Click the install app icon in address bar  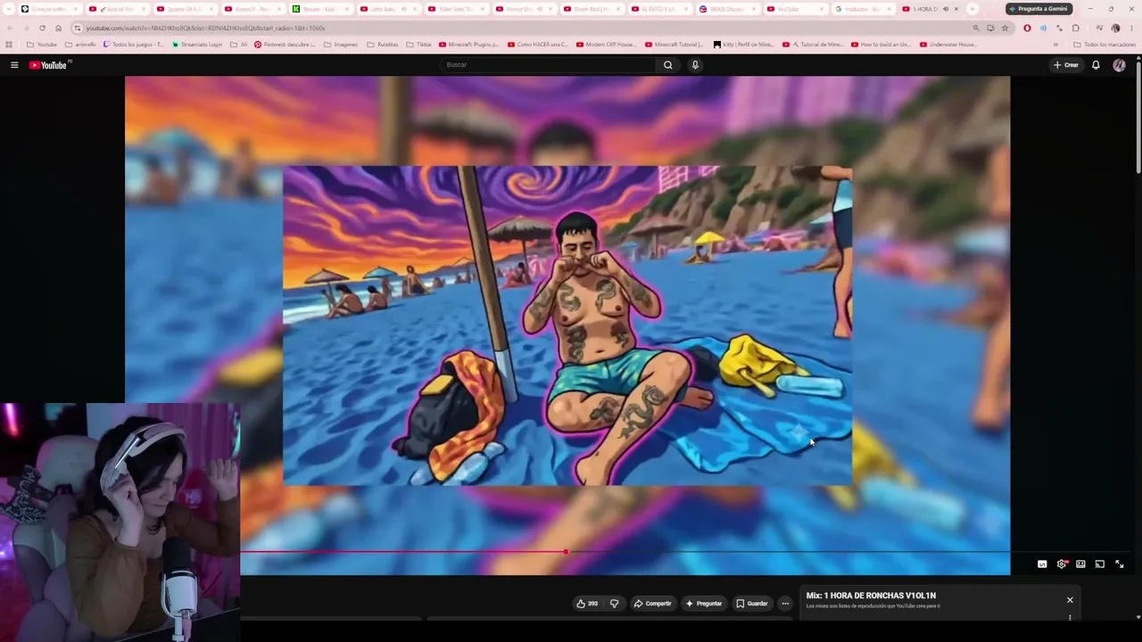[x=990, y=28]
